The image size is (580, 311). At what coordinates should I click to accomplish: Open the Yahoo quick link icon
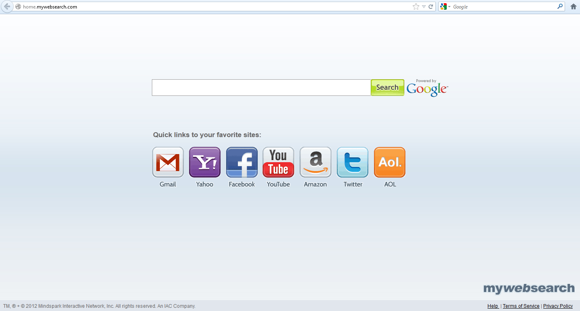pos(205,162)
